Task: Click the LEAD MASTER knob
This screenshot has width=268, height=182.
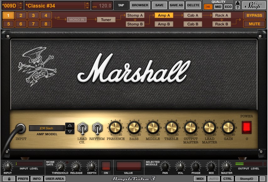Action: pyautogui.click(x=209, y=127)
